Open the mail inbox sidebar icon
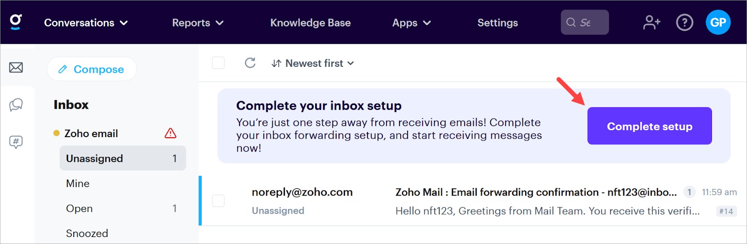747x244 pixels. click(x=16, y=68)
